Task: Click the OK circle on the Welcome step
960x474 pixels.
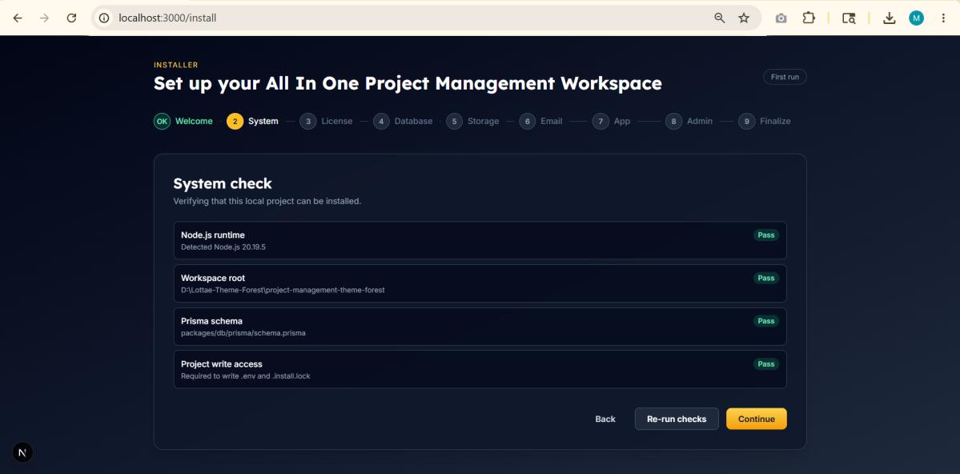Action: (162, 121)
